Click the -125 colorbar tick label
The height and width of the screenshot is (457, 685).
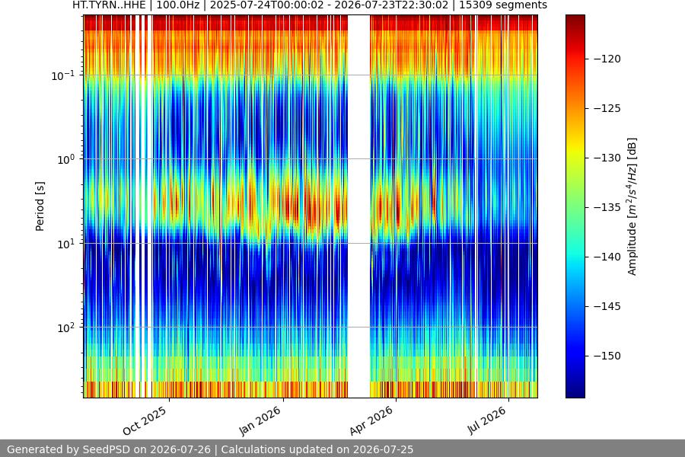point(607,108)
